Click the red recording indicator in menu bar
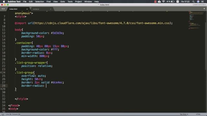207x116 pixels. pyautogui.click(x=155, y=2)
